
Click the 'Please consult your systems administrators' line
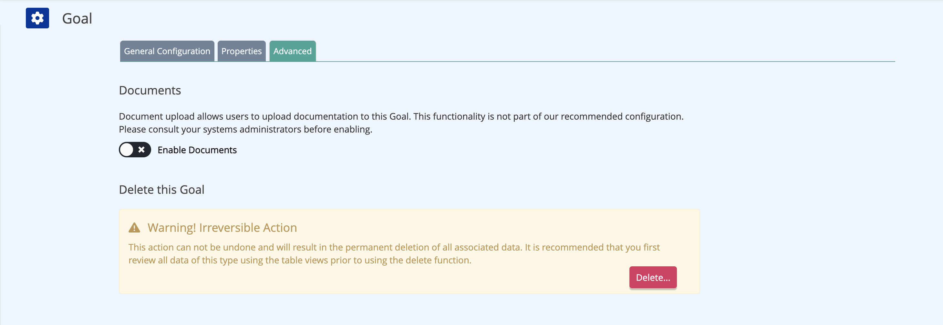click(245, 129)
